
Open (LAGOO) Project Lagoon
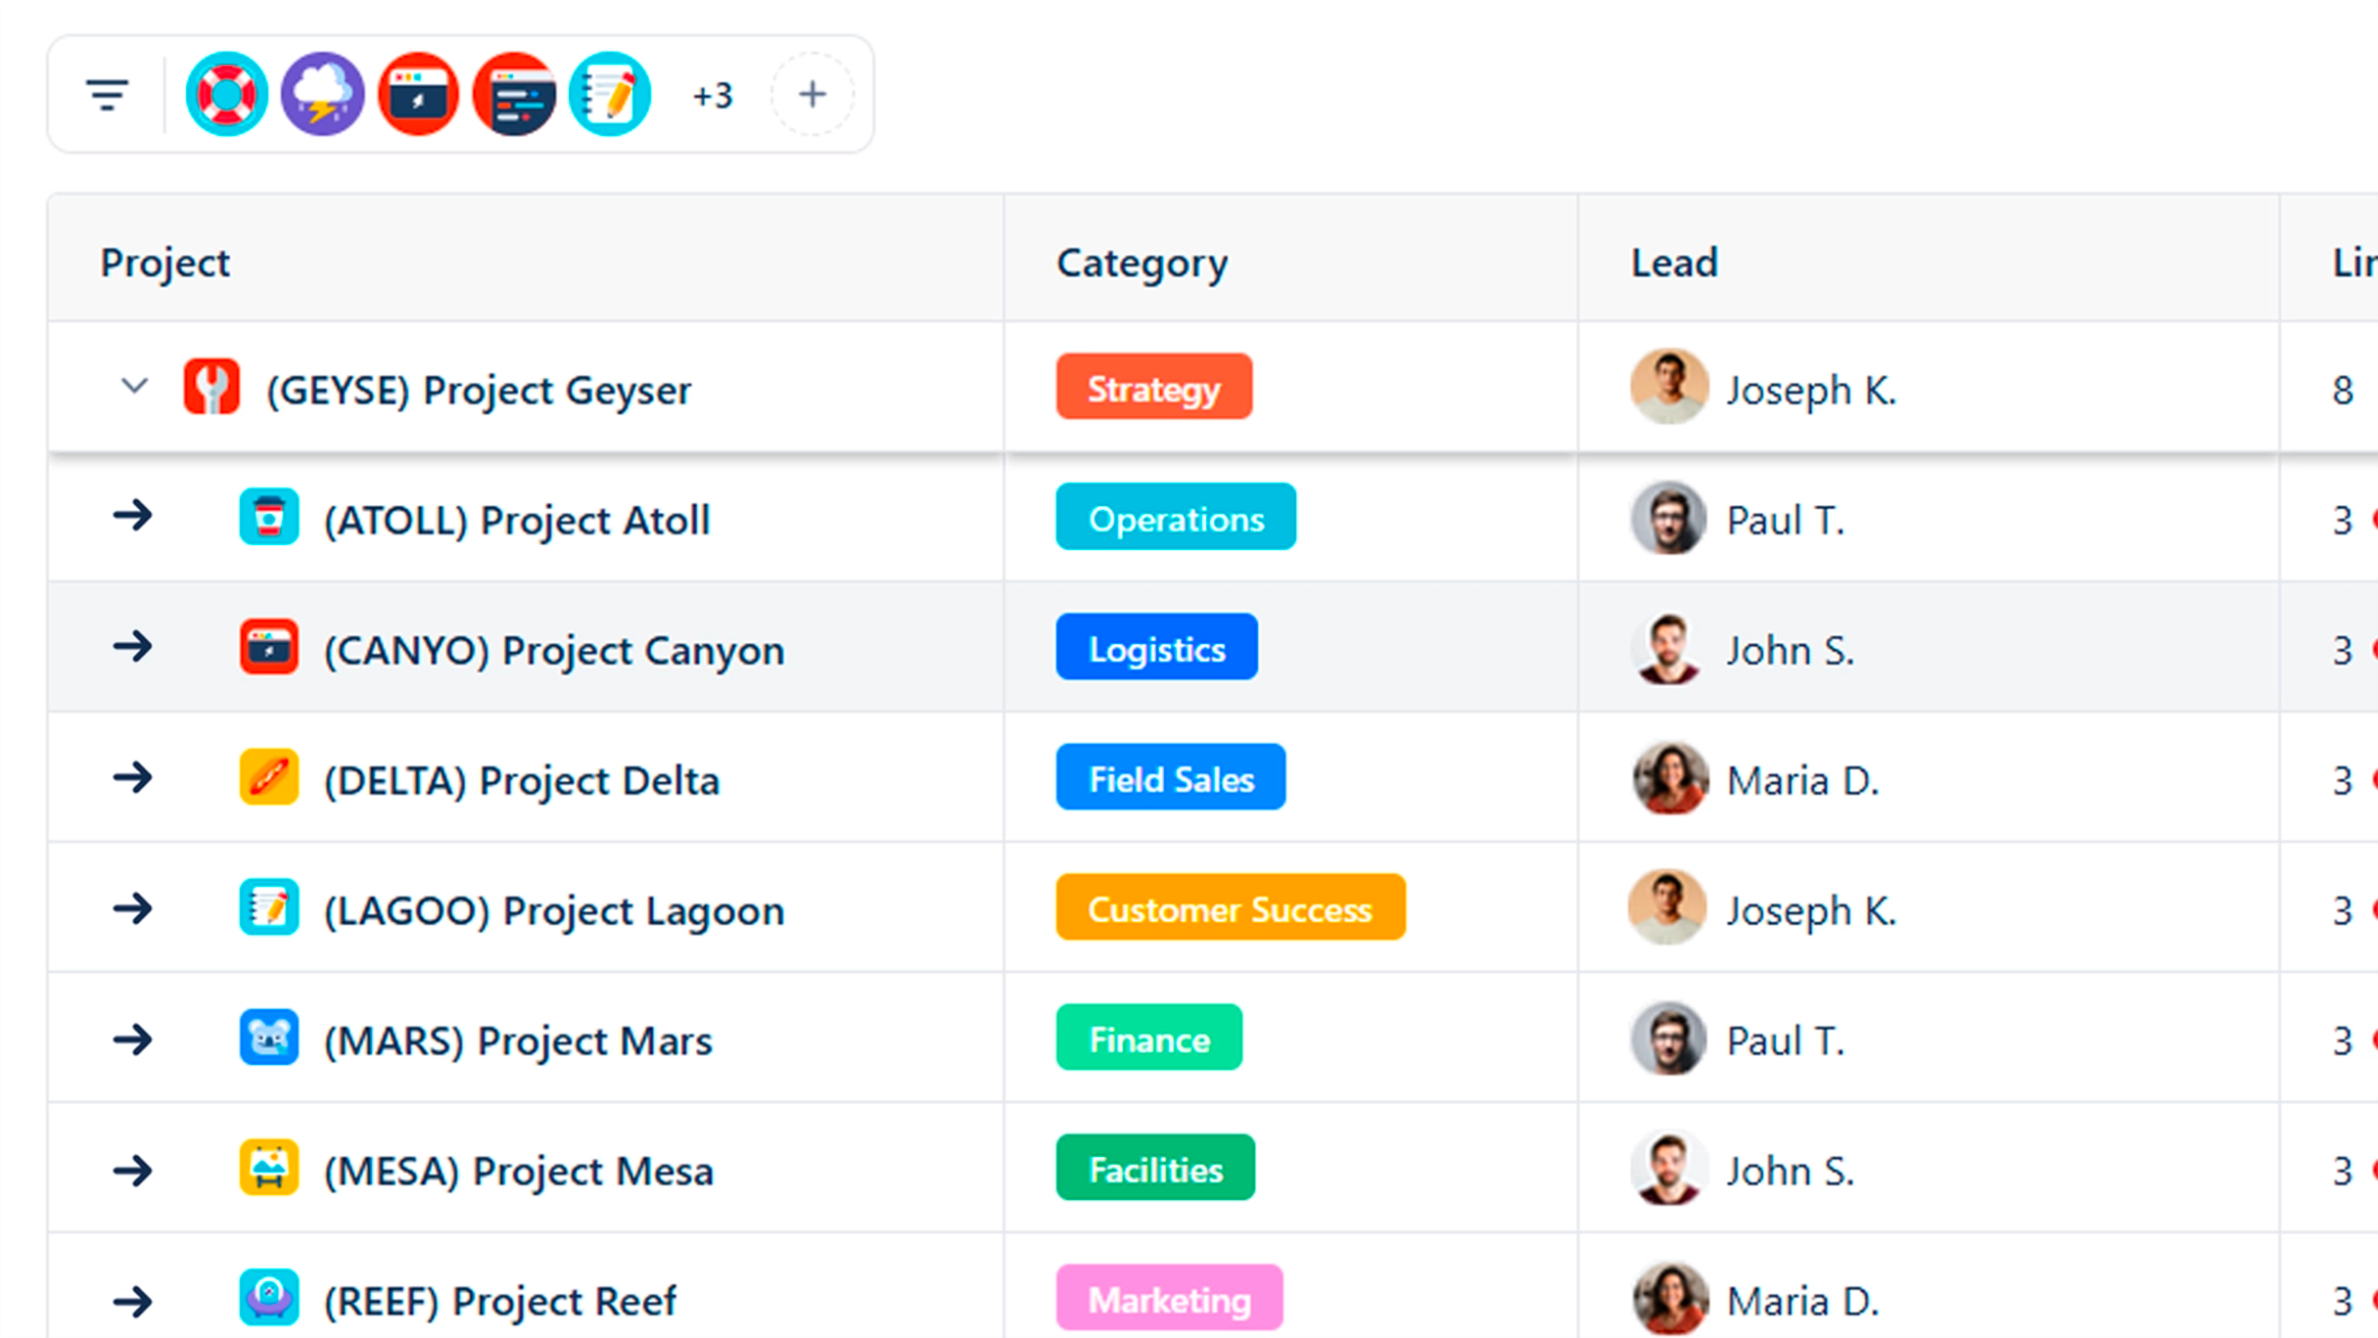pos(554,911)
